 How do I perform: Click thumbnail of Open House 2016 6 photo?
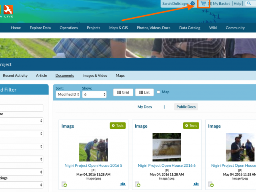tap(167, 147)
